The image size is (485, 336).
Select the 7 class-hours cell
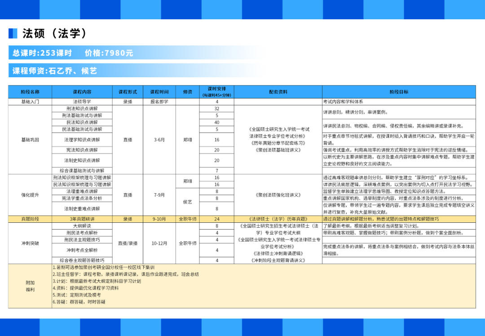[x=216, y=171]
